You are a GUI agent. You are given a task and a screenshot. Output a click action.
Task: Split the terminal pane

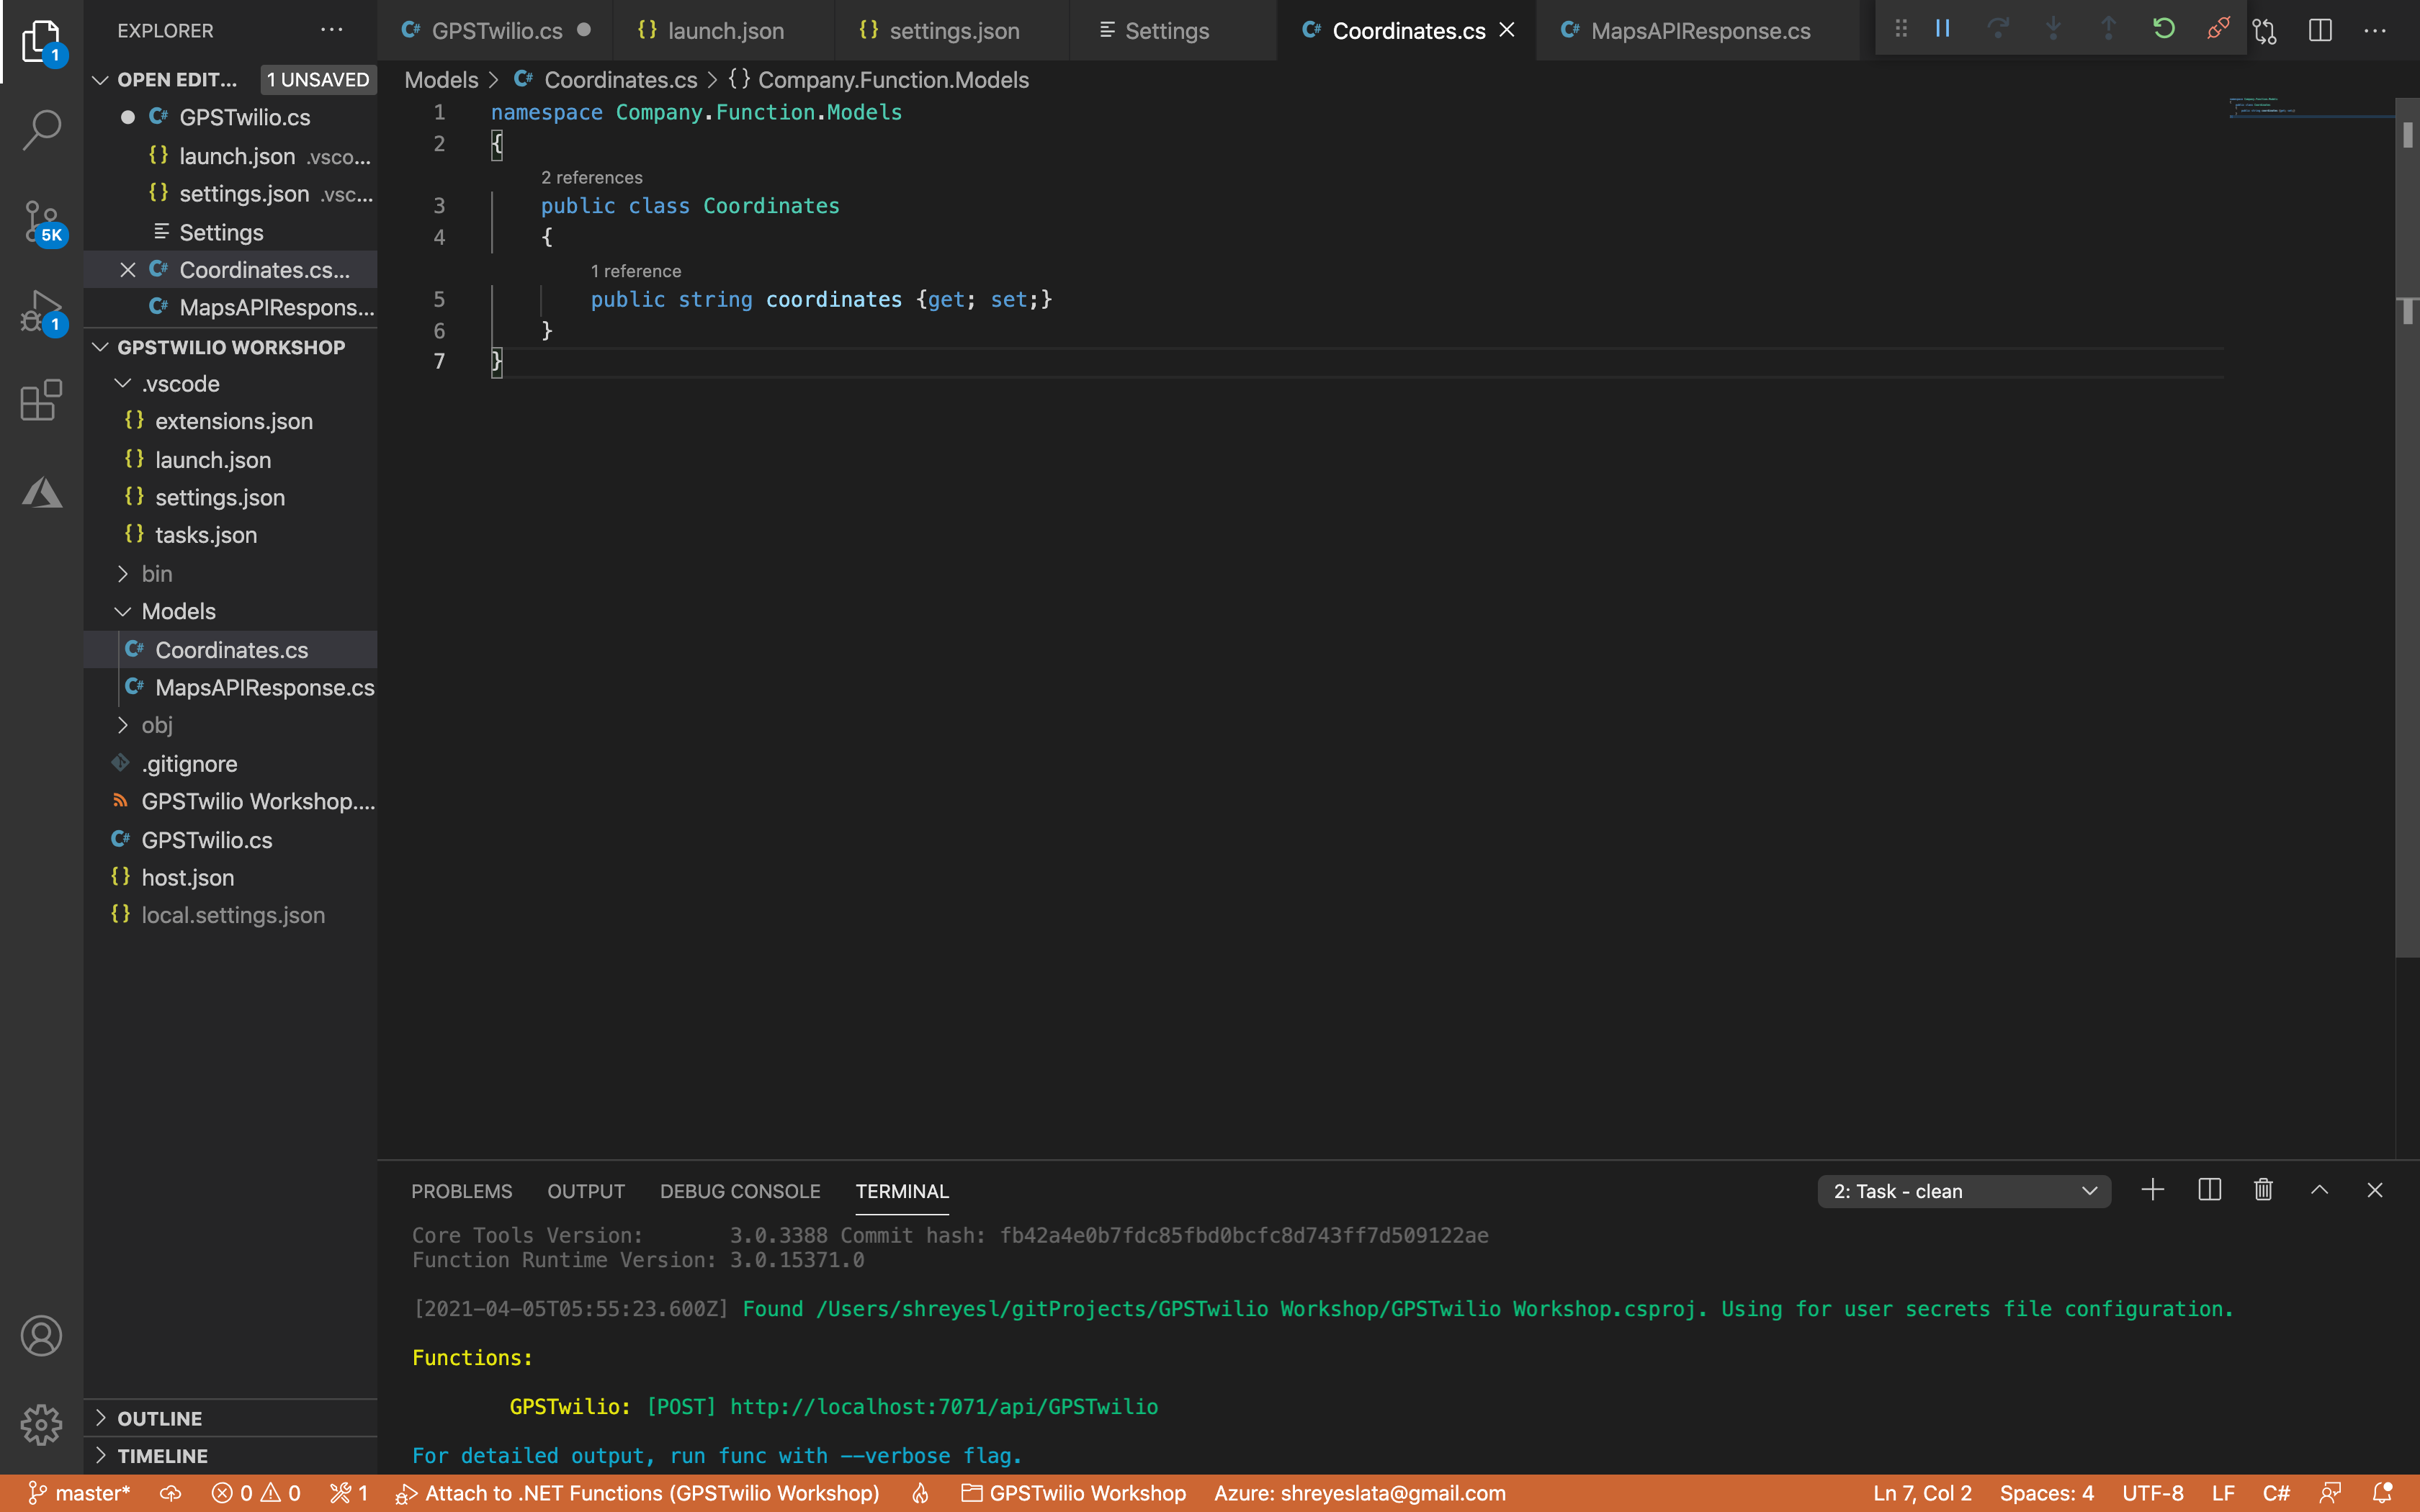[x=2209, y=1190]
